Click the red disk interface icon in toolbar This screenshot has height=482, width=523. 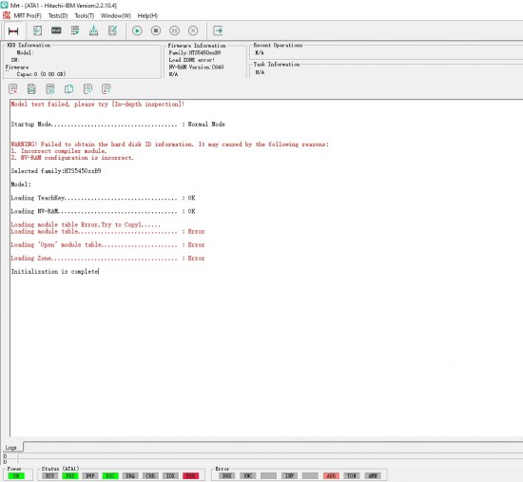click(13, 31)
